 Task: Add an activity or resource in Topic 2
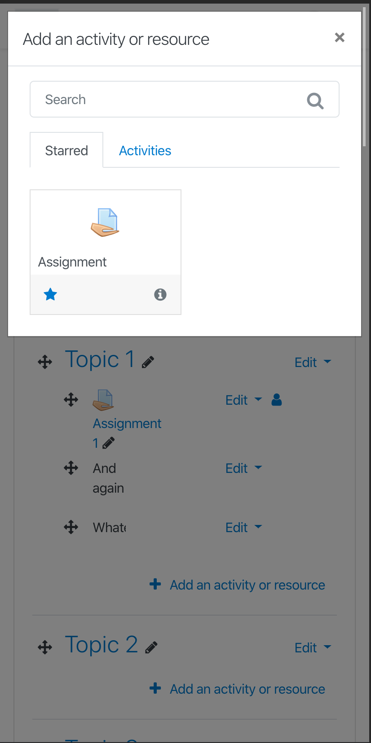pos(237,689)
